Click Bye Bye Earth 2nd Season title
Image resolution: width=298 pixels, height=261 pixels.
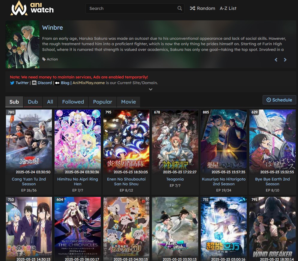(272, 181)
